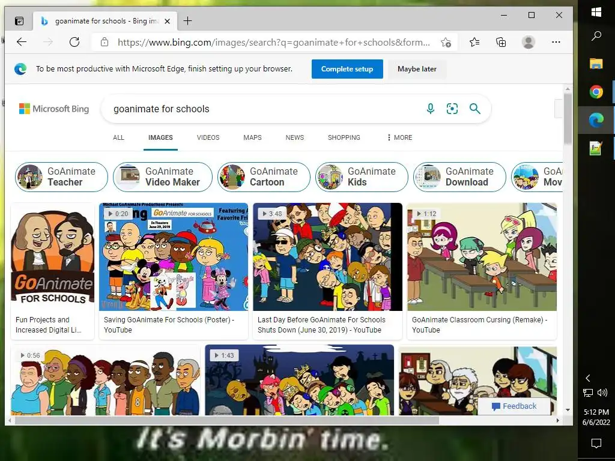Open the Last Day Before GoAnimate thumbnail
This screenshot has height=461, width=615.
(x=327, y=257)
